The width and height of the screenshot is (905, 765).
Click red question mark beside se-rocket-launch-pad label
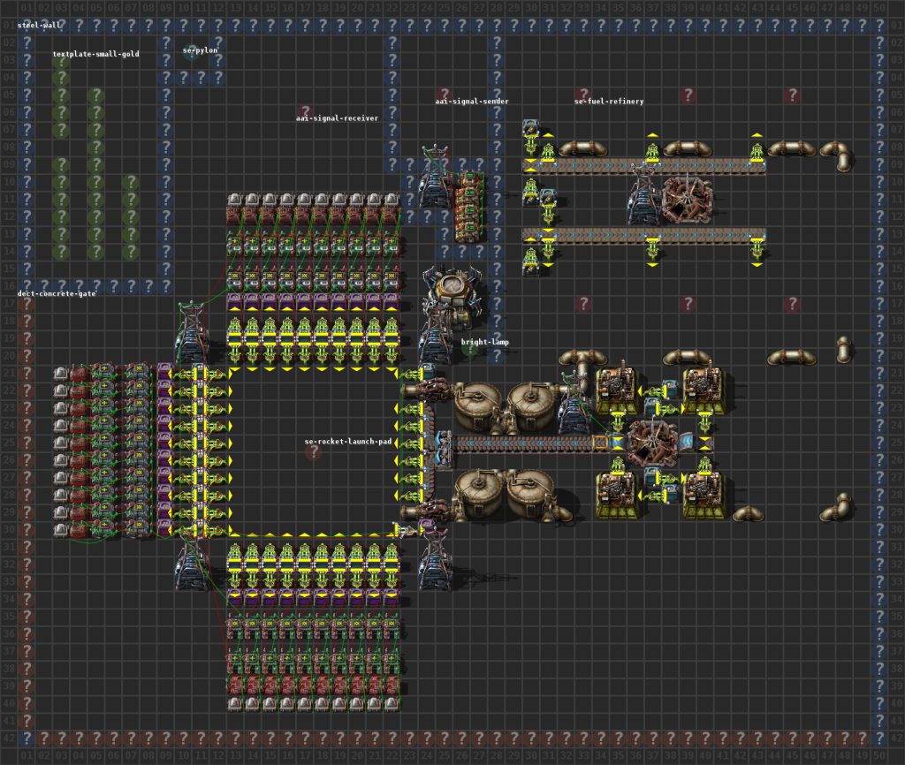[314, 452]
